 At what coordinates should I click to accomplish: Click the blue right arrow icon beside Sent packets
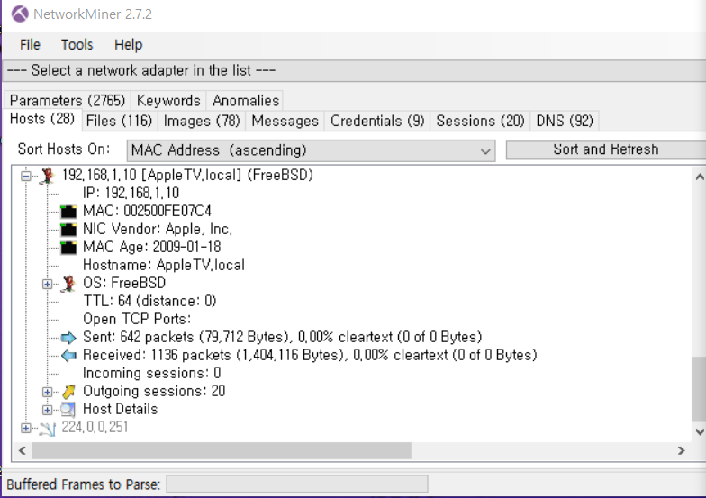tap(68, 337)
